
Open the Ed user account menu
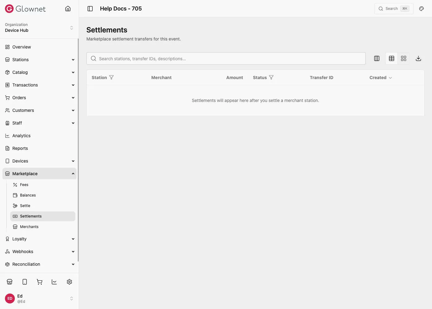coord(39,298)
